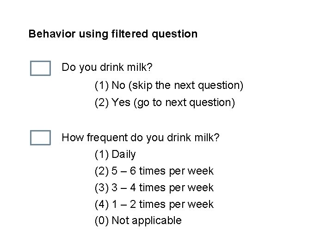Click the number (0) before Not applicable
The width and height of the screenshot is (333, 250).
point(102,221)
